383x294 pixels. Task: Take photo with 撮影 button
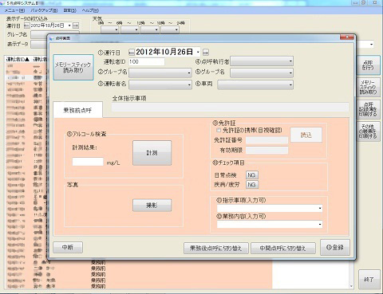click(x=152, y=206)
